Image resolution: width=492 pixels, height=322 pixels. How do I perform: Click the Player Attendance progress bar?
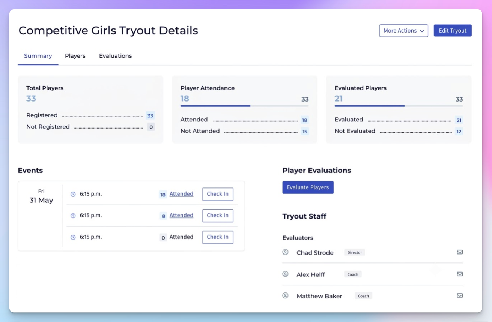(245, 106)
